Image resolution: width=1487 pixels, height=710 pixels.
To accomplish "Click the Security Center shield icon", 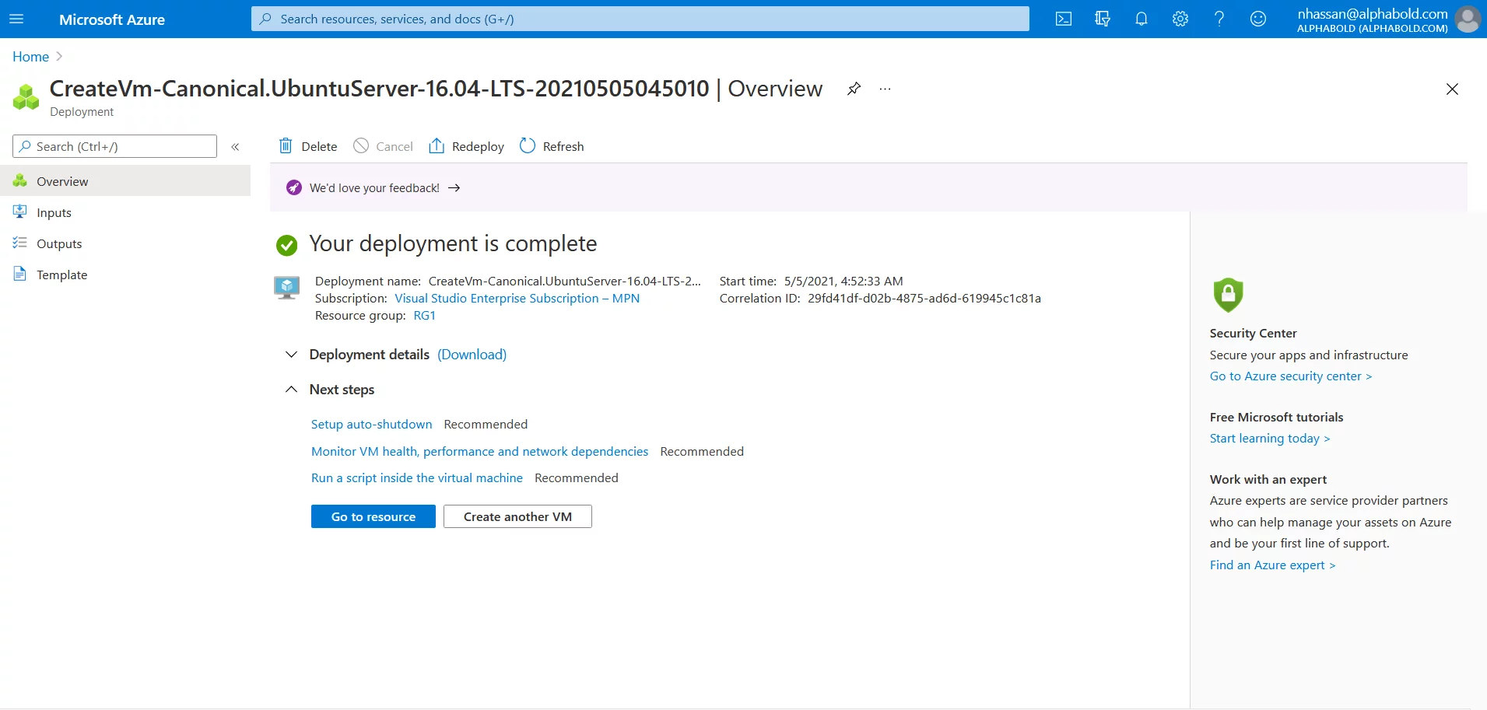I will (1228, 295).
